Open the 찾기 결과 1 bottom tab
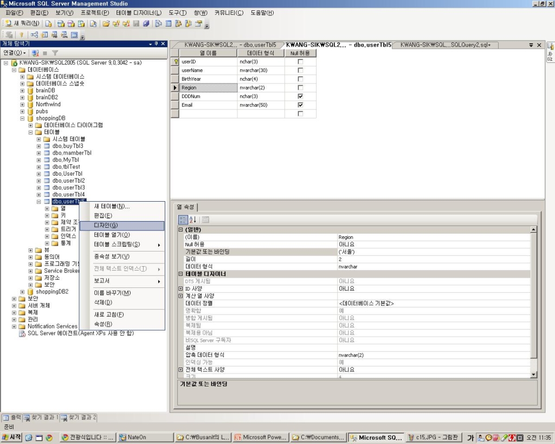This screenshot has height=444, width=555. click(41, 417)
